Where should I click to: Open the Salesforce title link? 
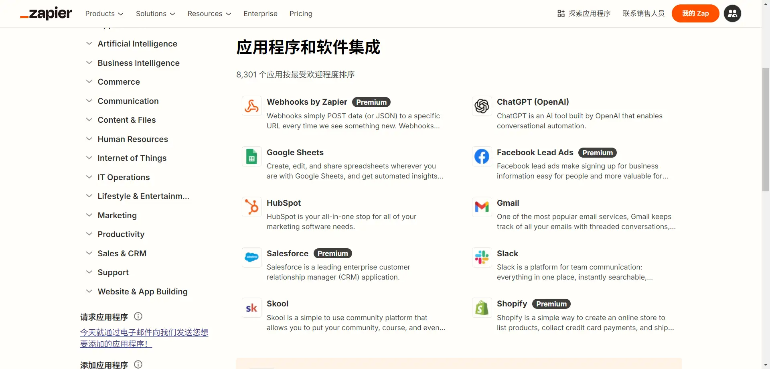click(288, 253)
